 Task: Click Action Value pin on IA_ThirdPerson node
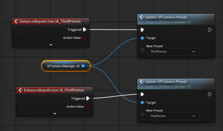click(84, 38)
